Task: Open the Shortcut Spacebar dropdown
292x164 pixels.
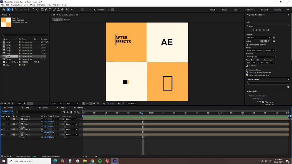Action: click(259, 38)
